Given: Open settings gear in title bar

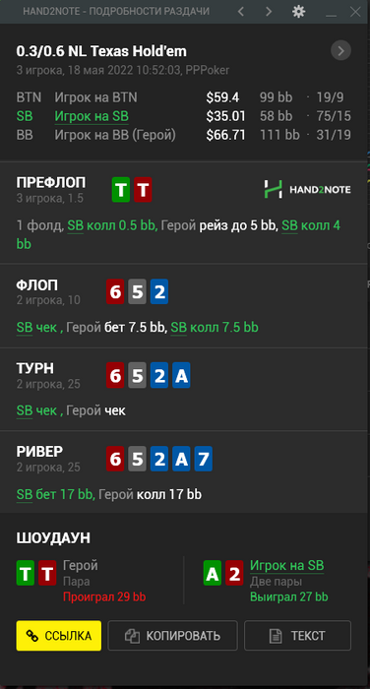Looking at the screenshot, I should [x=299, y=12].
